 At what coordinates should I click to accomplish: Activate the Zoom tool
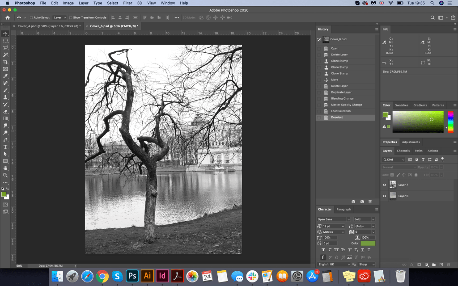point(5,175)
